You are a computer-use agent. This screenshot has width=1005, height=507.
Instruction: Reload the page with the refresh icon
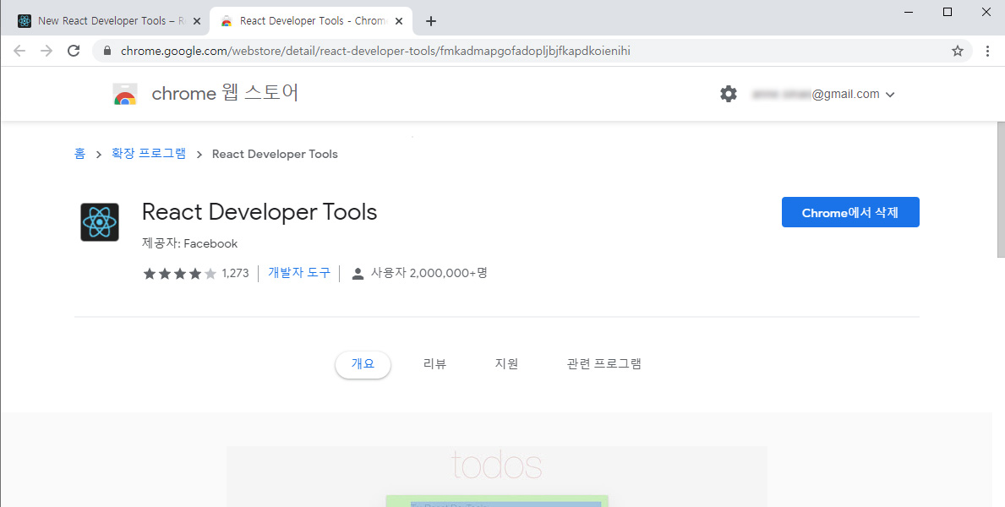coord(74,51)
